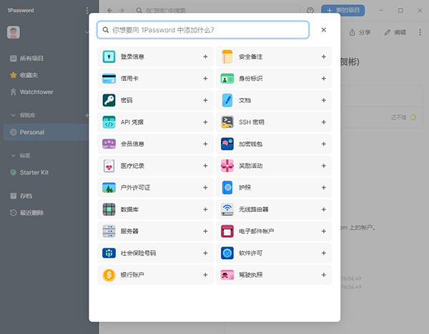Focus the 1Password add item search field

coord(203,30)
